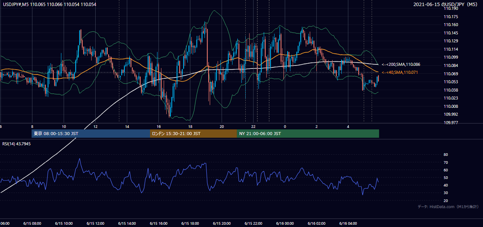Click the 110.145 price axis label
The height and width of the screenshot is (227, 483).
click(x=451, y=33)
